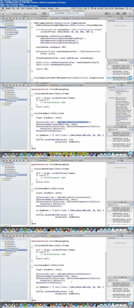Open the Product menu
Viewport: 134px width, 308px height.
pos(43,8)
